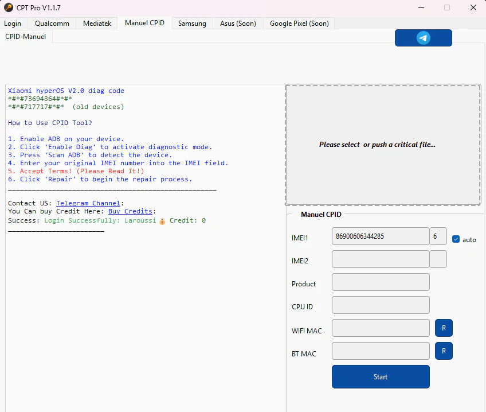Open the Telegram Channel link
The width and height of the screenshot is (486, 412).
[x=88, y=203]
